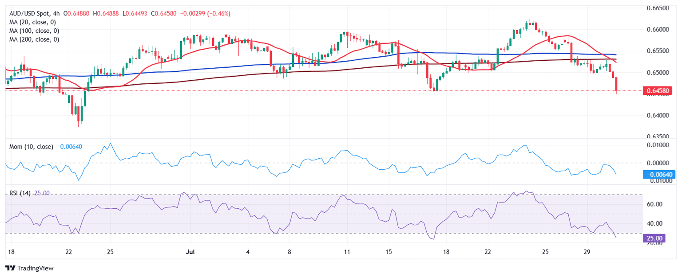This screenshot has width=682, height=277.
Task: Click the blue -0.00640 momentum value tag
Action: [x=659, y=175]
